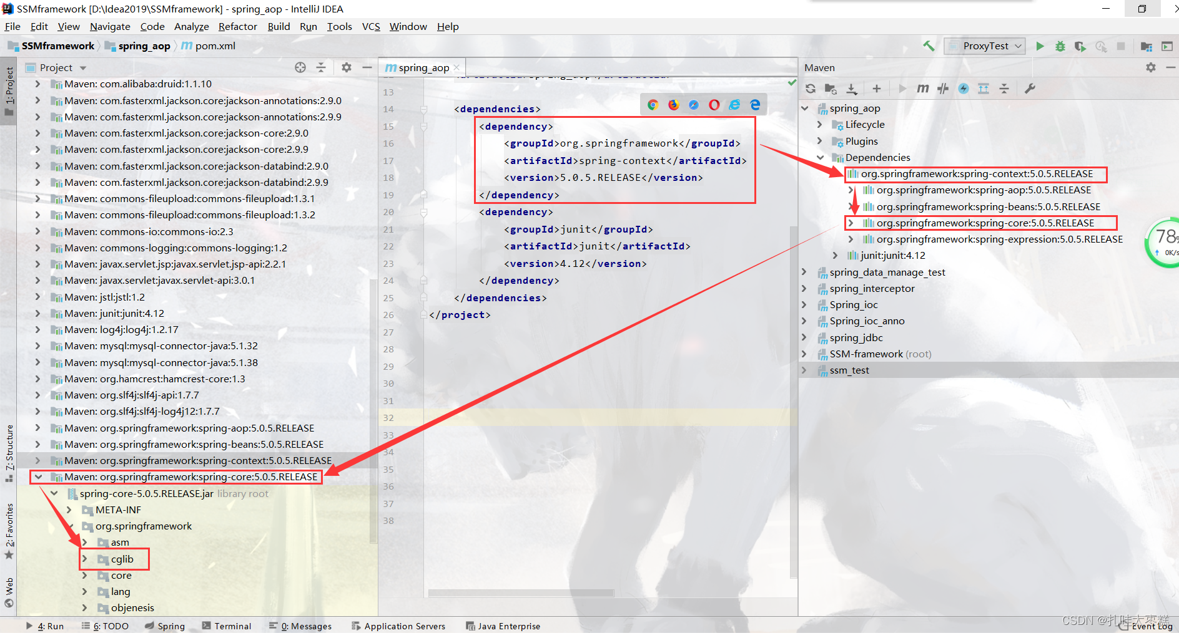Fold the junit dependency tag at line 20
Image resolution: width=1179 pixels, height=633 pixels.
(x=423, y=212)
